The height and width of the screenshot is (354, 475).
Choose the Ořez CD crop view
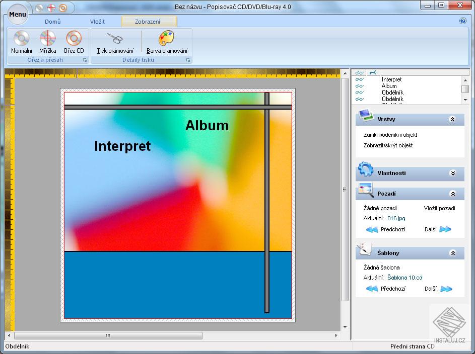[74, 39]
